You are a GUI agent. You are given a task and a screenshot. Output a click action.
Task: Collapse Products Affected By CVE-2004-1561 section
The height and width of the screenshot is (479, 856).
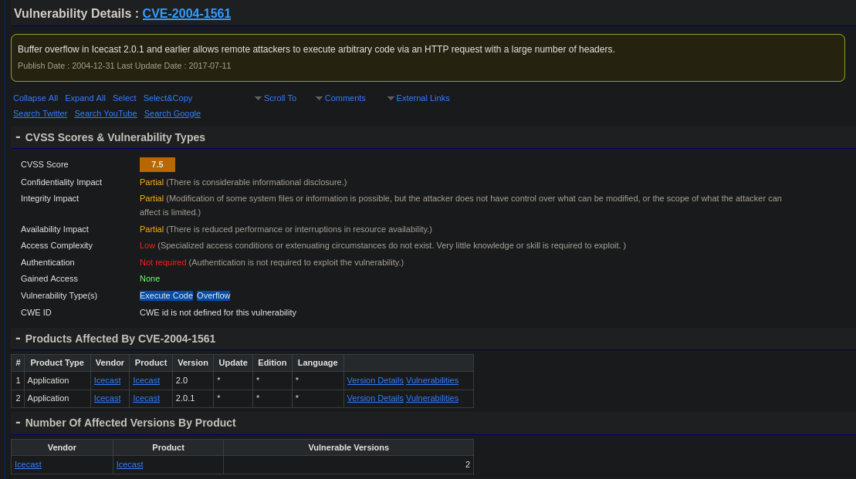[18, 339]
